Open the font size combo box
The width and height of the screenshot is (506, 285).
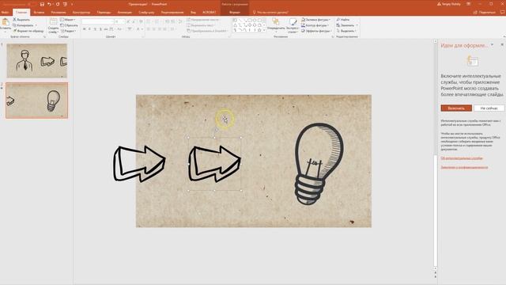[119, 21]
